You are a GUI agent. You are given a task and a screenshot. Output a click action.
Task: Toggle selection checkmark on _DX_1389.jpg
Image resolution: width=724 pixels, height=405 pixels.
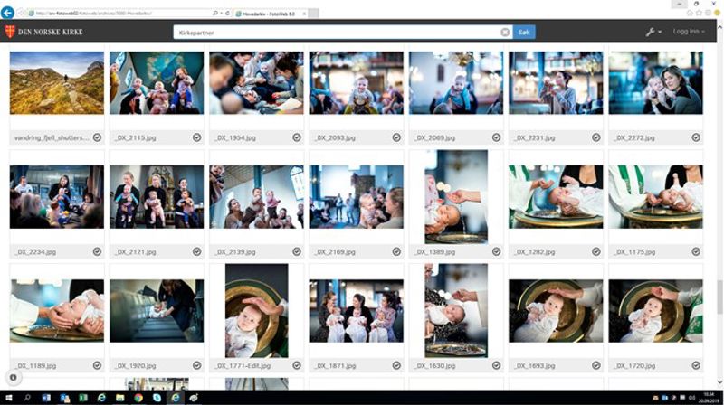click(x=496, y=251)
